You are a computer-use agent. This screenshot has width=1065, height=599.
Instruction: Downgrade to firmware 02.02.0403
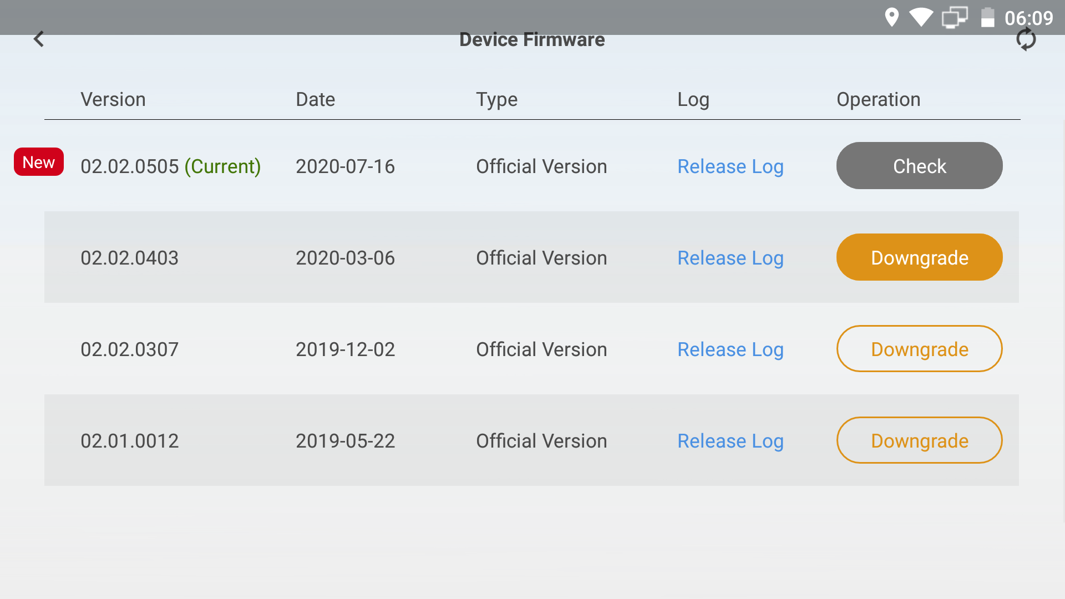point(919,257)
